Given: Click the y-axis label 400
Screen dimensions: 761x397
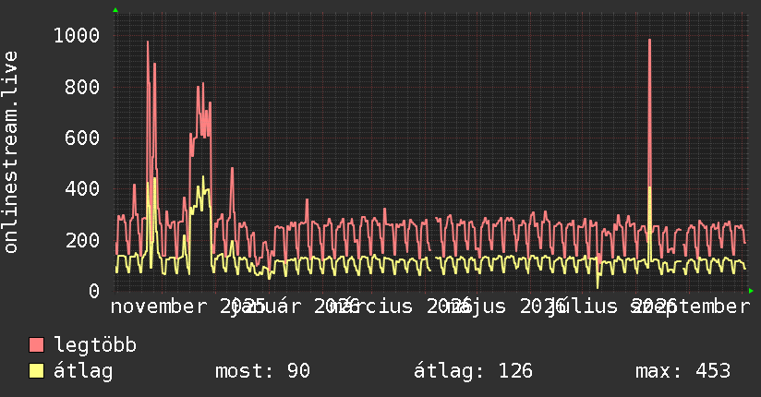Looking at the screenshot, I should coord(82,188).
